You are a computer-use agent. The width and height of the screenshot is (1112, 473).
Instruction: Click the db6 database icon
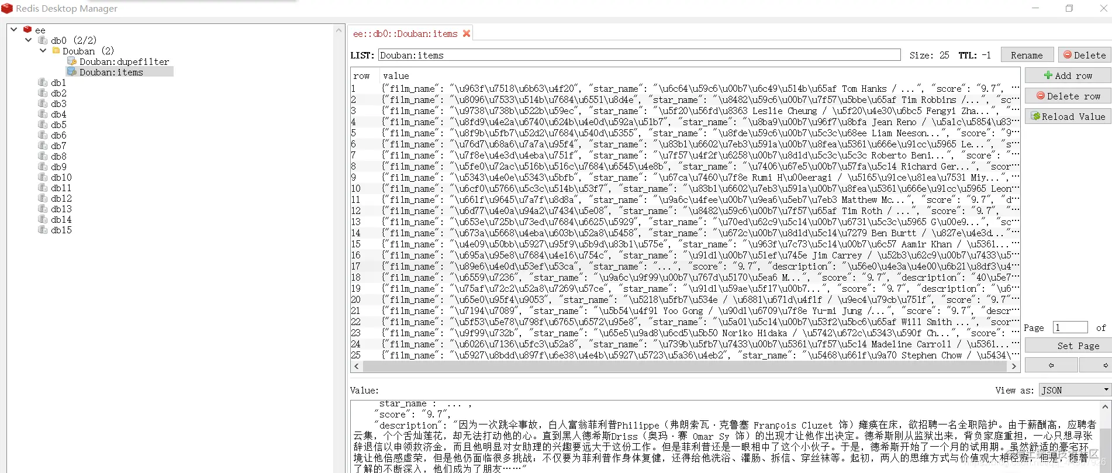click(43, 135)
